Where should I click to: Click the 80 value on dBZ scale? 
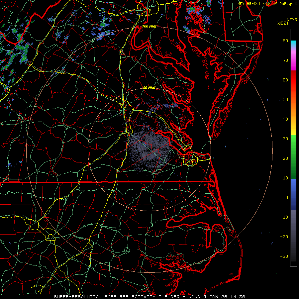(285, 41)
